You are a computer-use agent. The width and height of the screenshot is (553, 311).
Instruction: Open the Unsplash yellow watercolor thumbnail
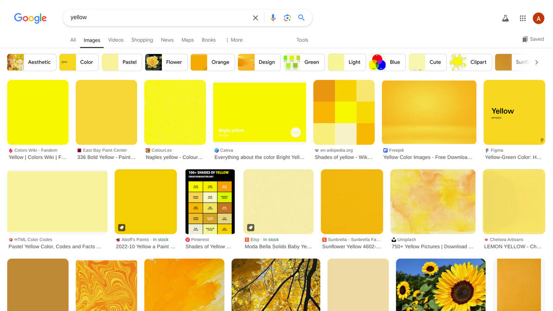click(433, 201)
